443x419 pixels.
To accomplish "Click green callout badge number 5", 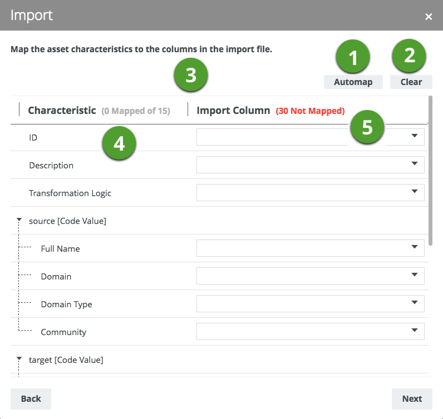I will 367,127.
